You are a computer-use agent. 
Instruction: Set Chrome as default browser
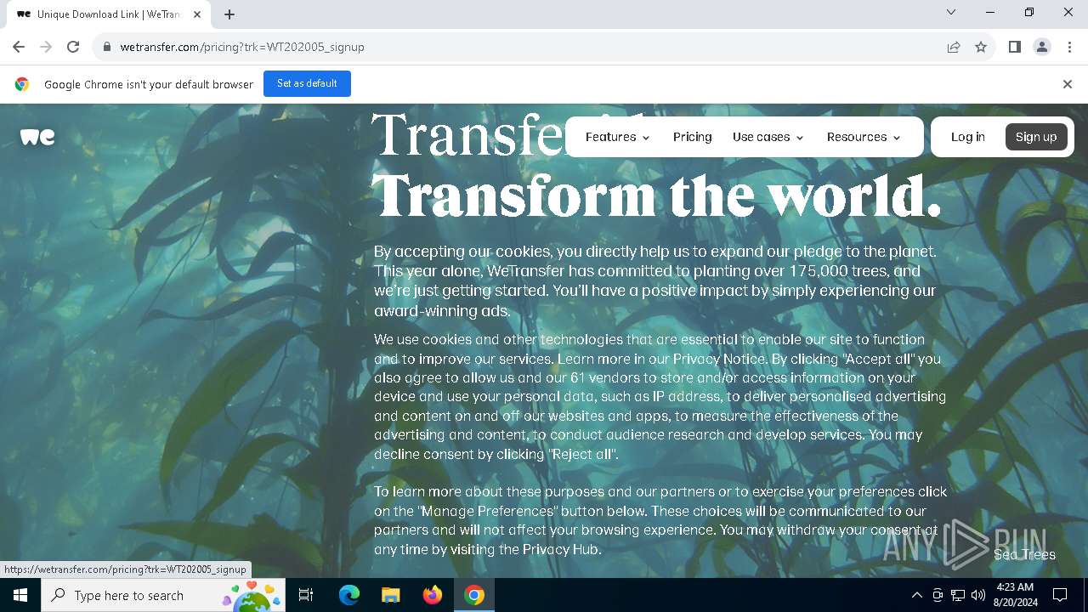pyautogui.click(x=307, y=83)
